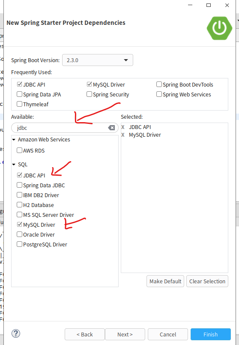Clear the jdbc search text icon
The image size is (239, 345).
[x=111, y=128]
